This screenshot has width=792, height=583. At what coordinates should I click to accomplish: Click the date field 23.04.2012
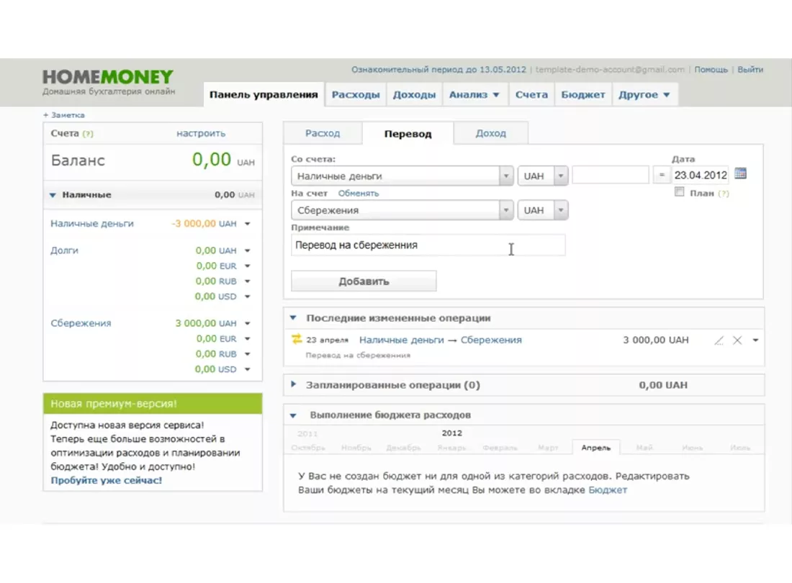[700, 175]
